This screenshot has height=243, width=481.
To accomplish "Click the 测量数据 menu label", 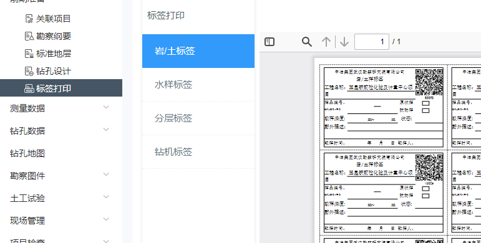I will [x=27, y=108].
